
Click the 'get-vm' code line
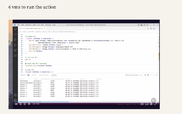point(28,59)
